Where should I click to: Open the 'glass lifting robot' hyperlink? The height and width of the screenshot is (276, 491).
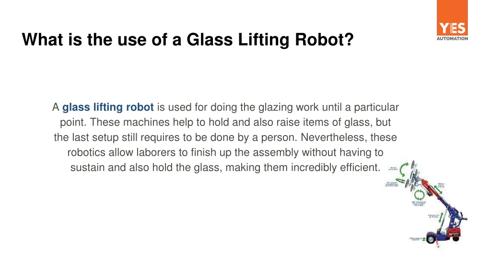[108, 107]
